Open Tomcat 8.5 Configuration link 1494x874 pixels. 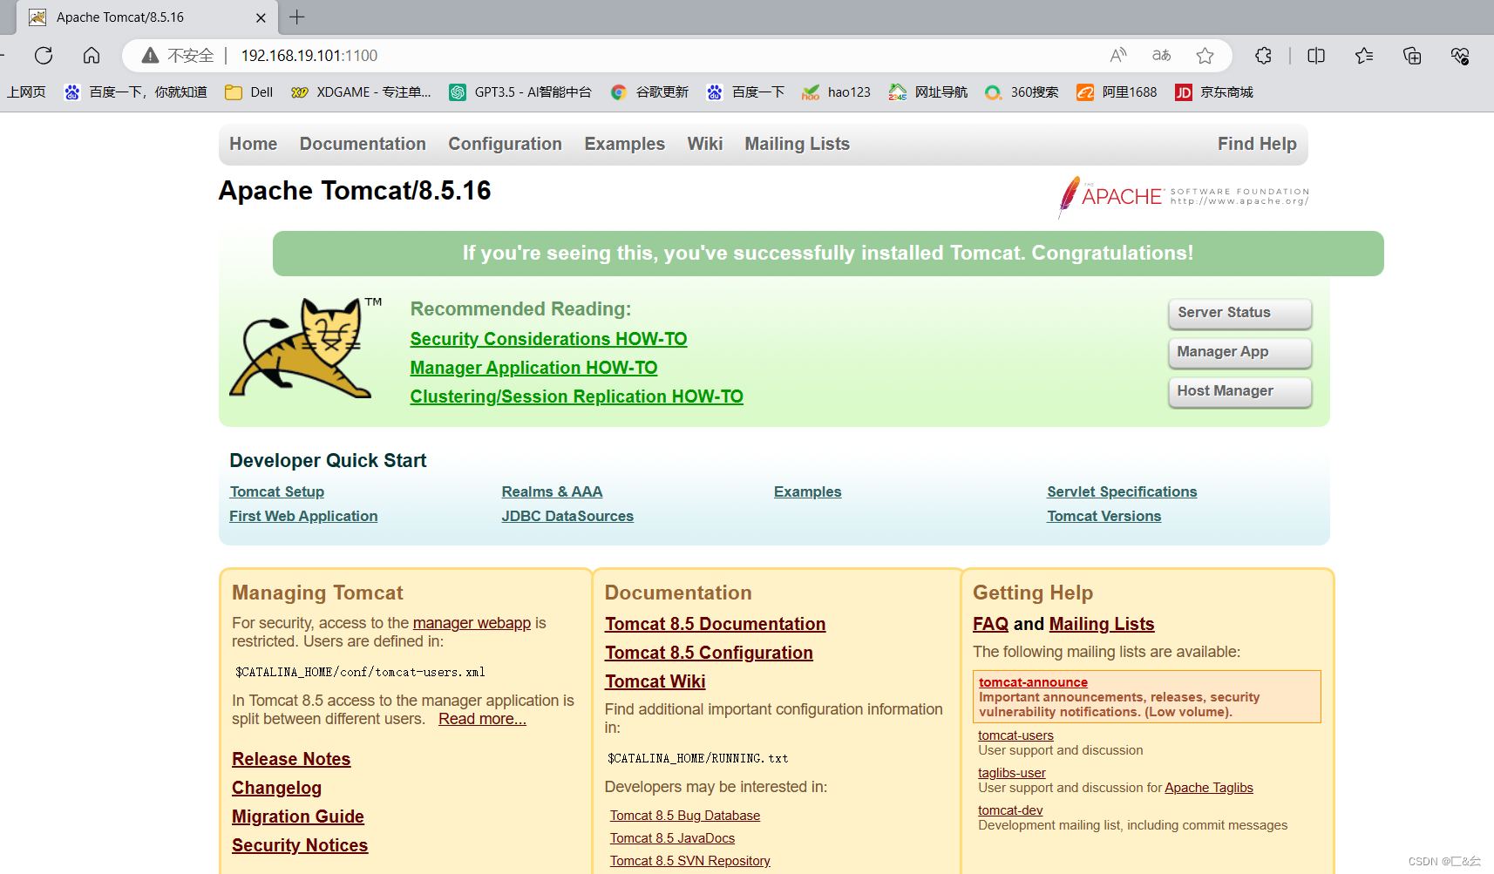tap(709, 653)
